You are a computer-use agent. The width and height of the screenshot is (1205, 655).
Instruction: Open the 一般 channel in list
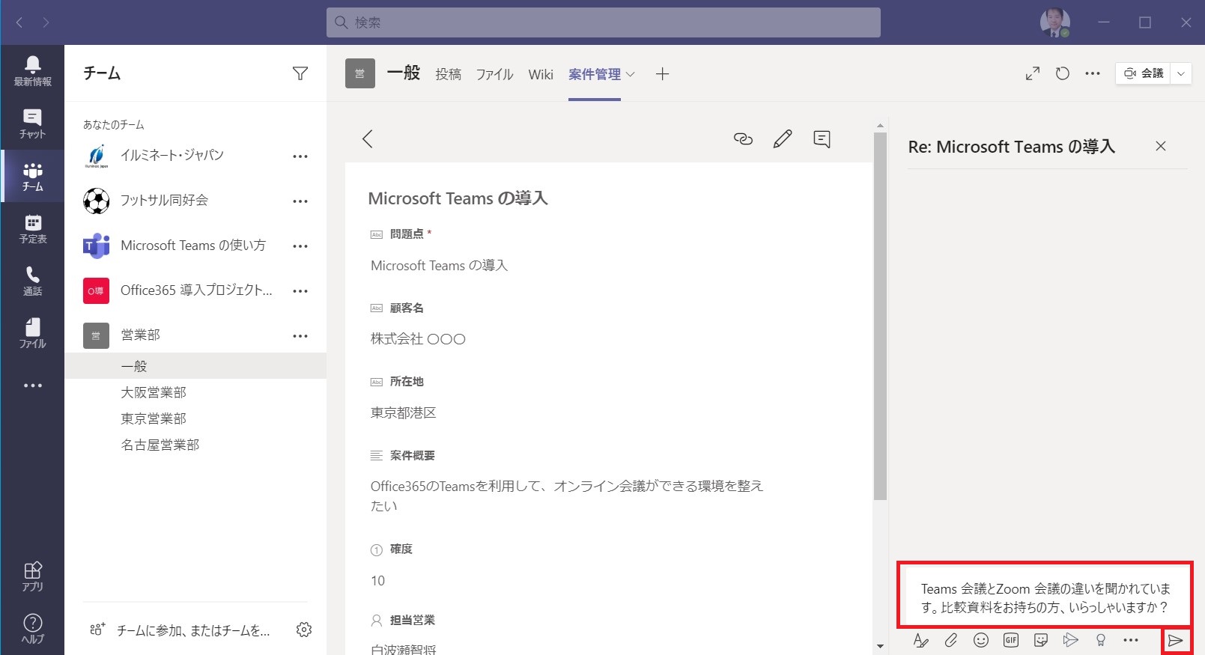click(x=195, y=366)
